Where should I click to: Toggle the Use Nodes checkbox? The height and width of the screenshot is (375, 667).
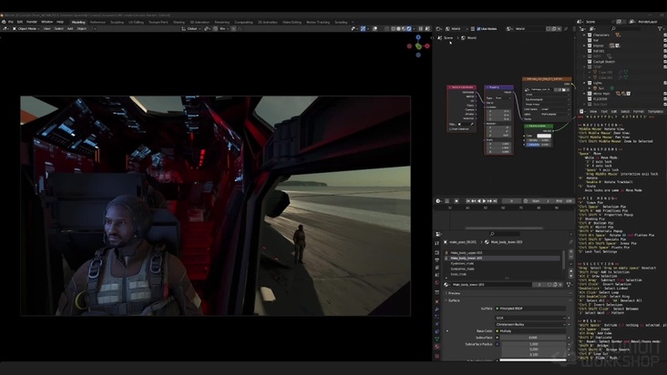478,29
